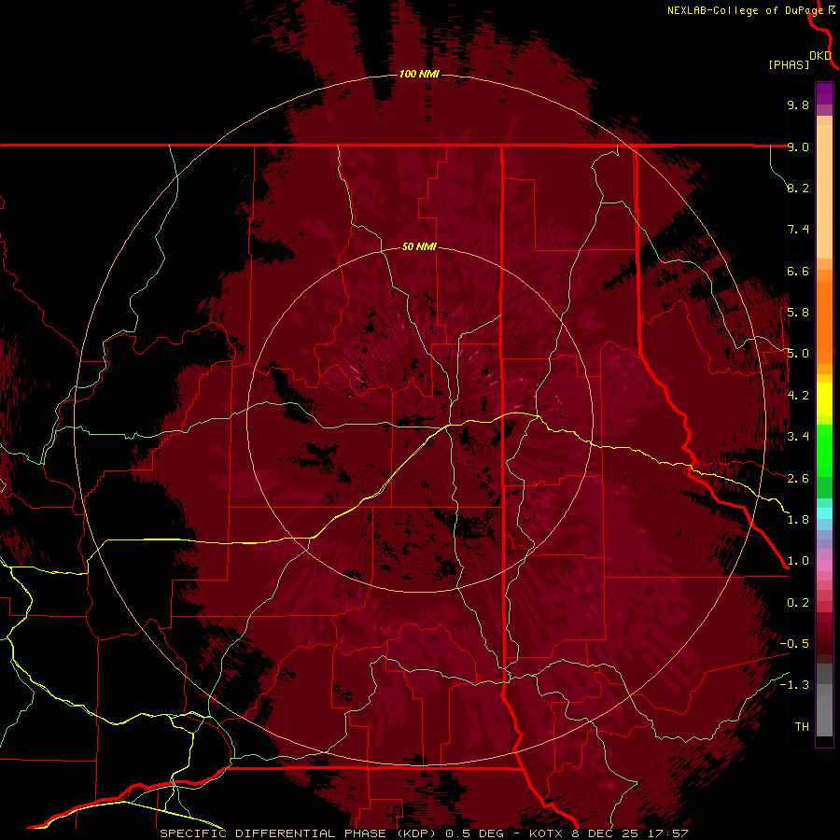
Task: Click the [PHAS] legend header
Action: (x=789, y=64)
